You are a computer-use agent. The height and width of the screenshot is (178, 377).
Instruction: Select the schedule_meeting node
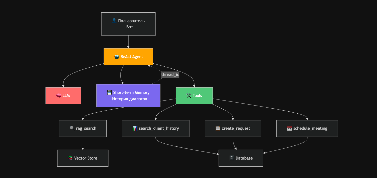tap(307, 128)
